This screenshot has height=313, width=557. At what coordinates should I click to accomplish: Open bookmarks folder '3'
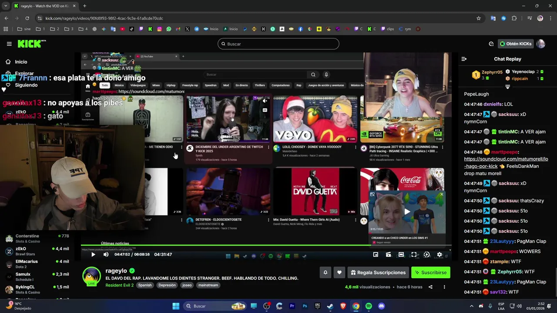click(x=69, y=29)
